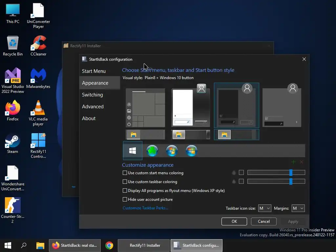Remove start button image with red X

click(x=301, y=162)
